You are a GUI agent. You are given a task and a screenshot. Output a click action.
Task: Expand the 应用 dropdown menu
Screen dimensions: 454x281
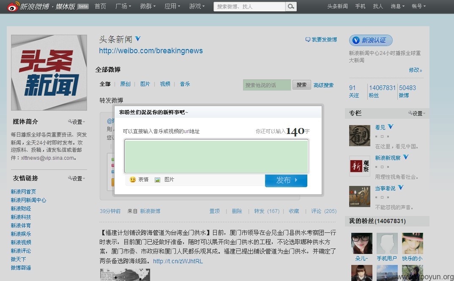(x=172, y=6)
